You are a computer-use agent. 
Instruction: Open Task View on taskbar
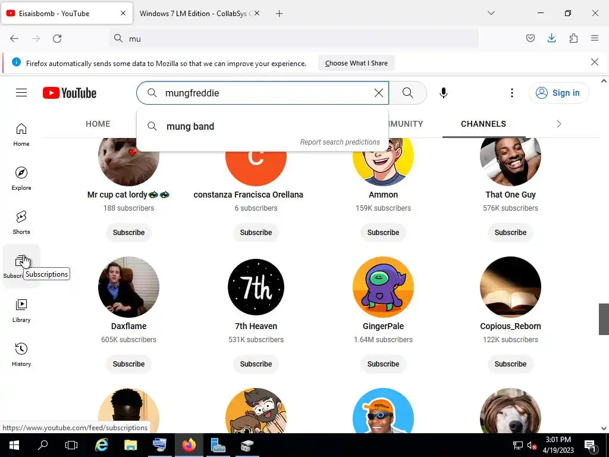point(71,445)
